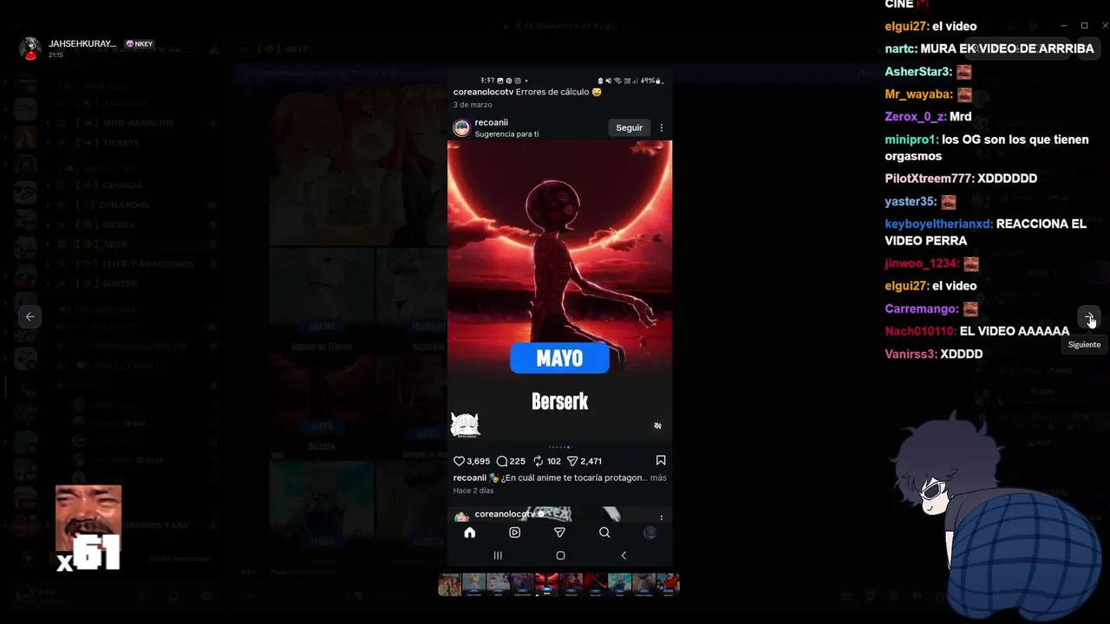The width and height of the screenshot is (1110, 624).
Task: Click chat username 'Zerox_0_z'
Action: pos(913,117)
